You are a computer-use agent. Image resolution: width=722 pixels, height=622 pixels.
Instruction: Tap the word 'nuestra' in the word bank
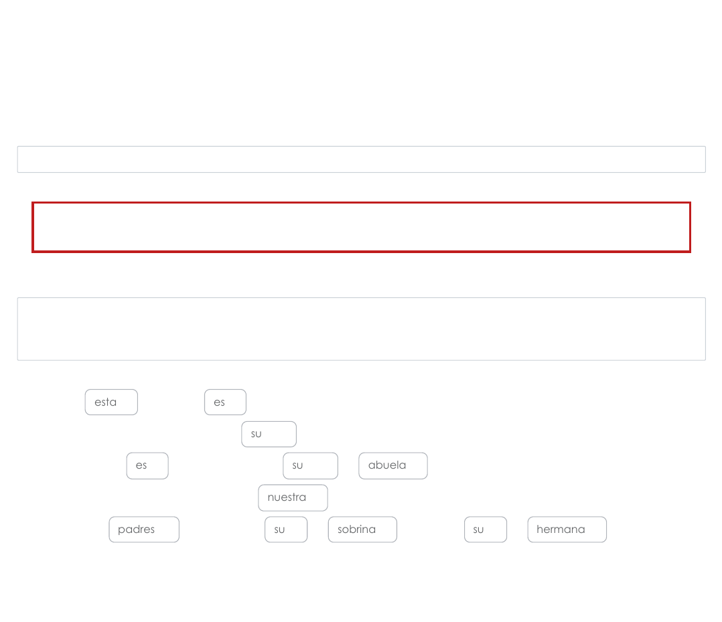[x=293, y=497]
